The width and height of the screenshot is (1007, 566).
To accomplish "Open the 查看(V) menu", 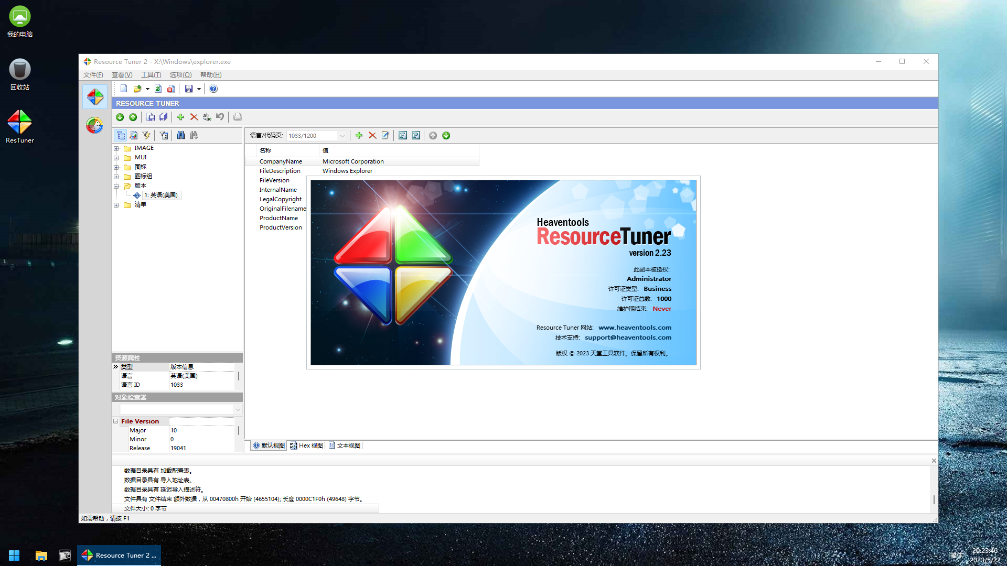I will (x=122, y=75).
